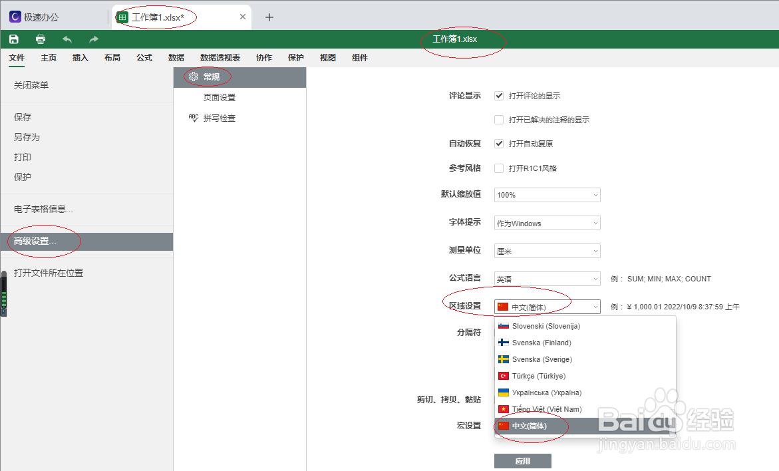
Task: Click the 极速办公 app logo
Action: pos(14,15)
